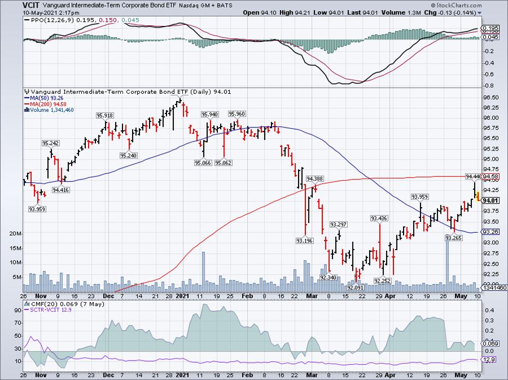Viewport: 508px width, 380px height.
Task: Select the CMF(20) 0.069 legend entry
Action: pyautogui.click(x=65, y=304)
